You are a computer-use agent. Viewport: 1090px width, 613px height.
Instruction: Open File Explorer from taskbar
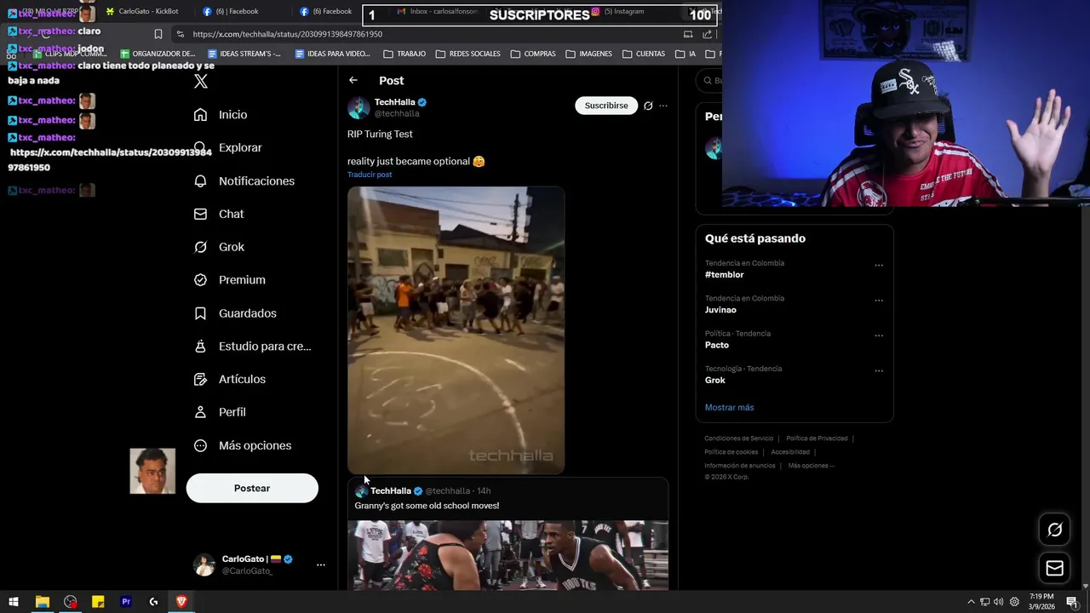click(x=42, y=602)
